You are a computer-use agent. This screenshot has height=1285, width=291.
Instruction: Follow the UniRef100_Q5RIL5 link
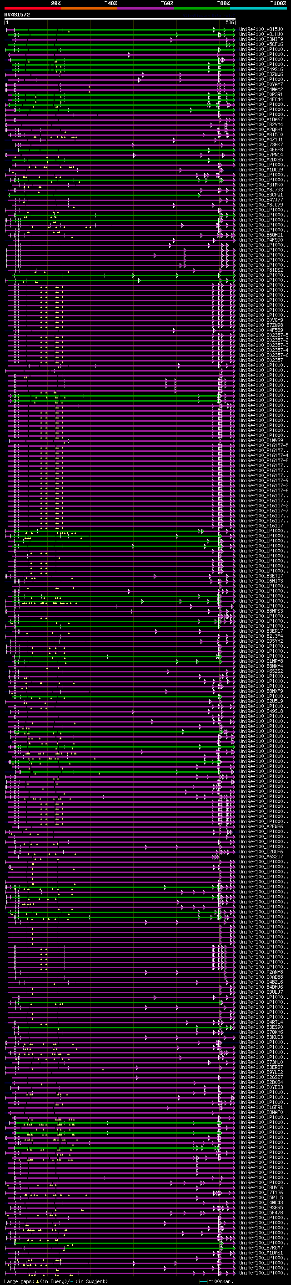261,1197
